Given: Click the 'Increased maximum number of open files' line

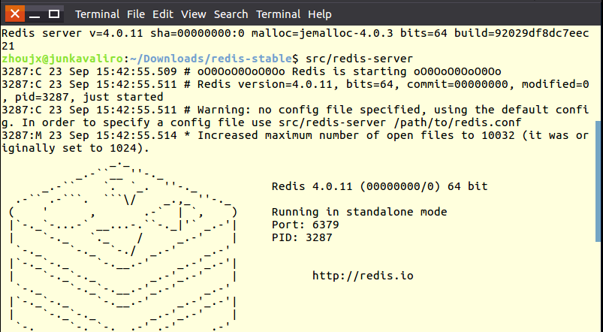Looking at the screenshot, I should click(295, 141).
